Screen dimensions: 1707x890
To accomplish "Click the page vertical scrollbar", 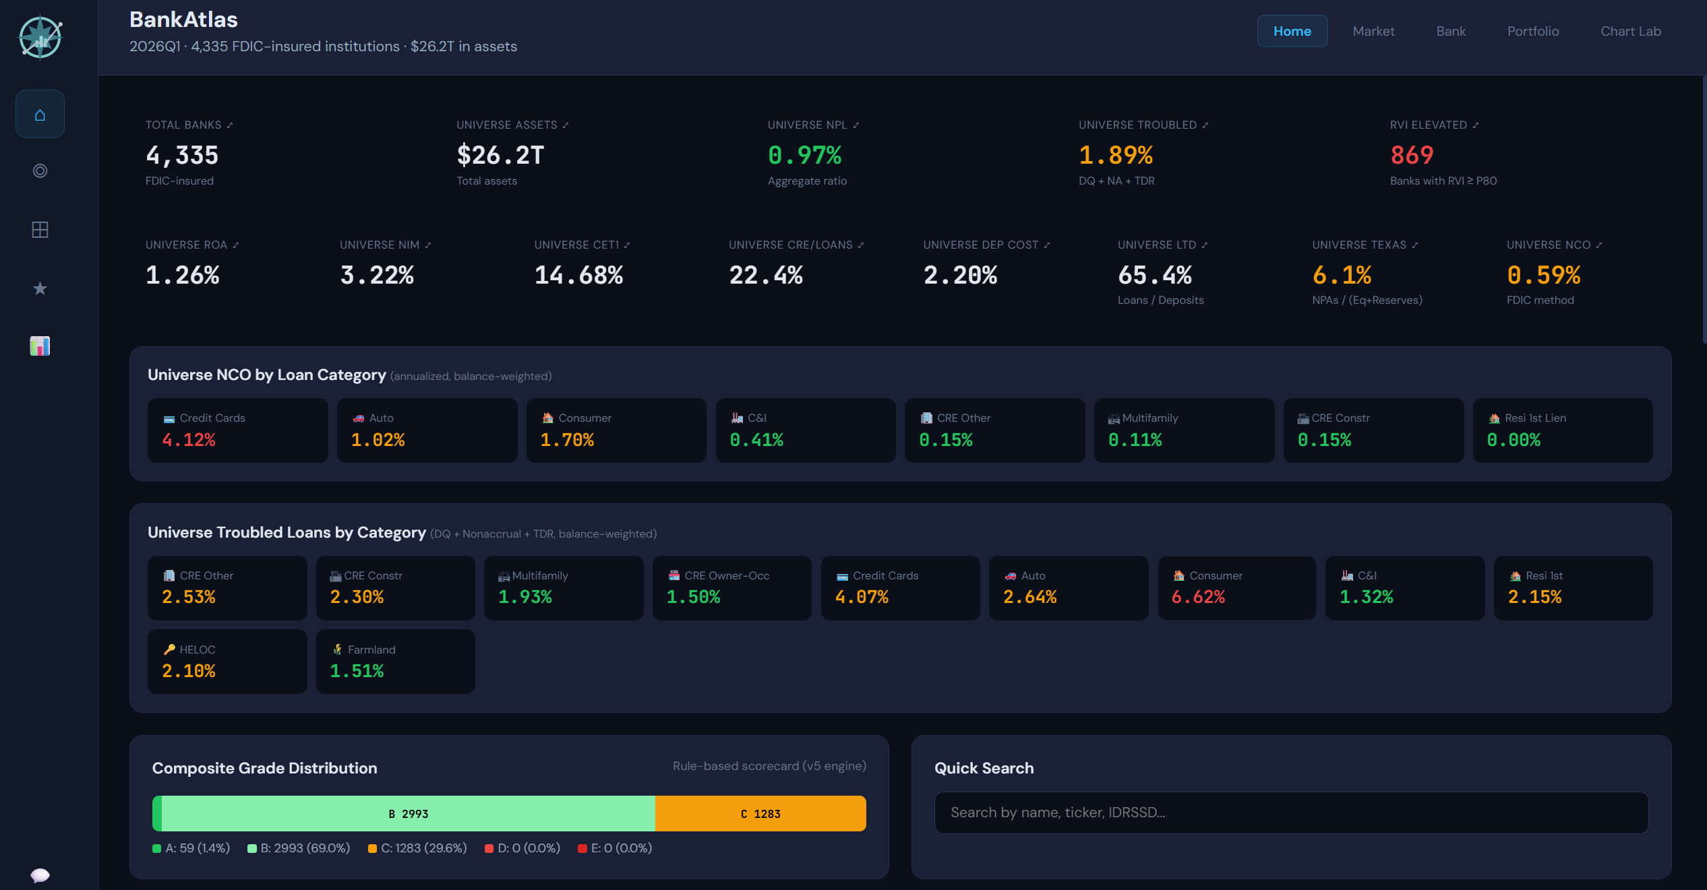I will [1704, 209].
